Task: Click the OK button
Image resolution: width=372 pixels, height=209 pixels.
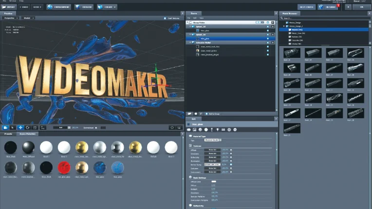Action: tap(362, 7)
